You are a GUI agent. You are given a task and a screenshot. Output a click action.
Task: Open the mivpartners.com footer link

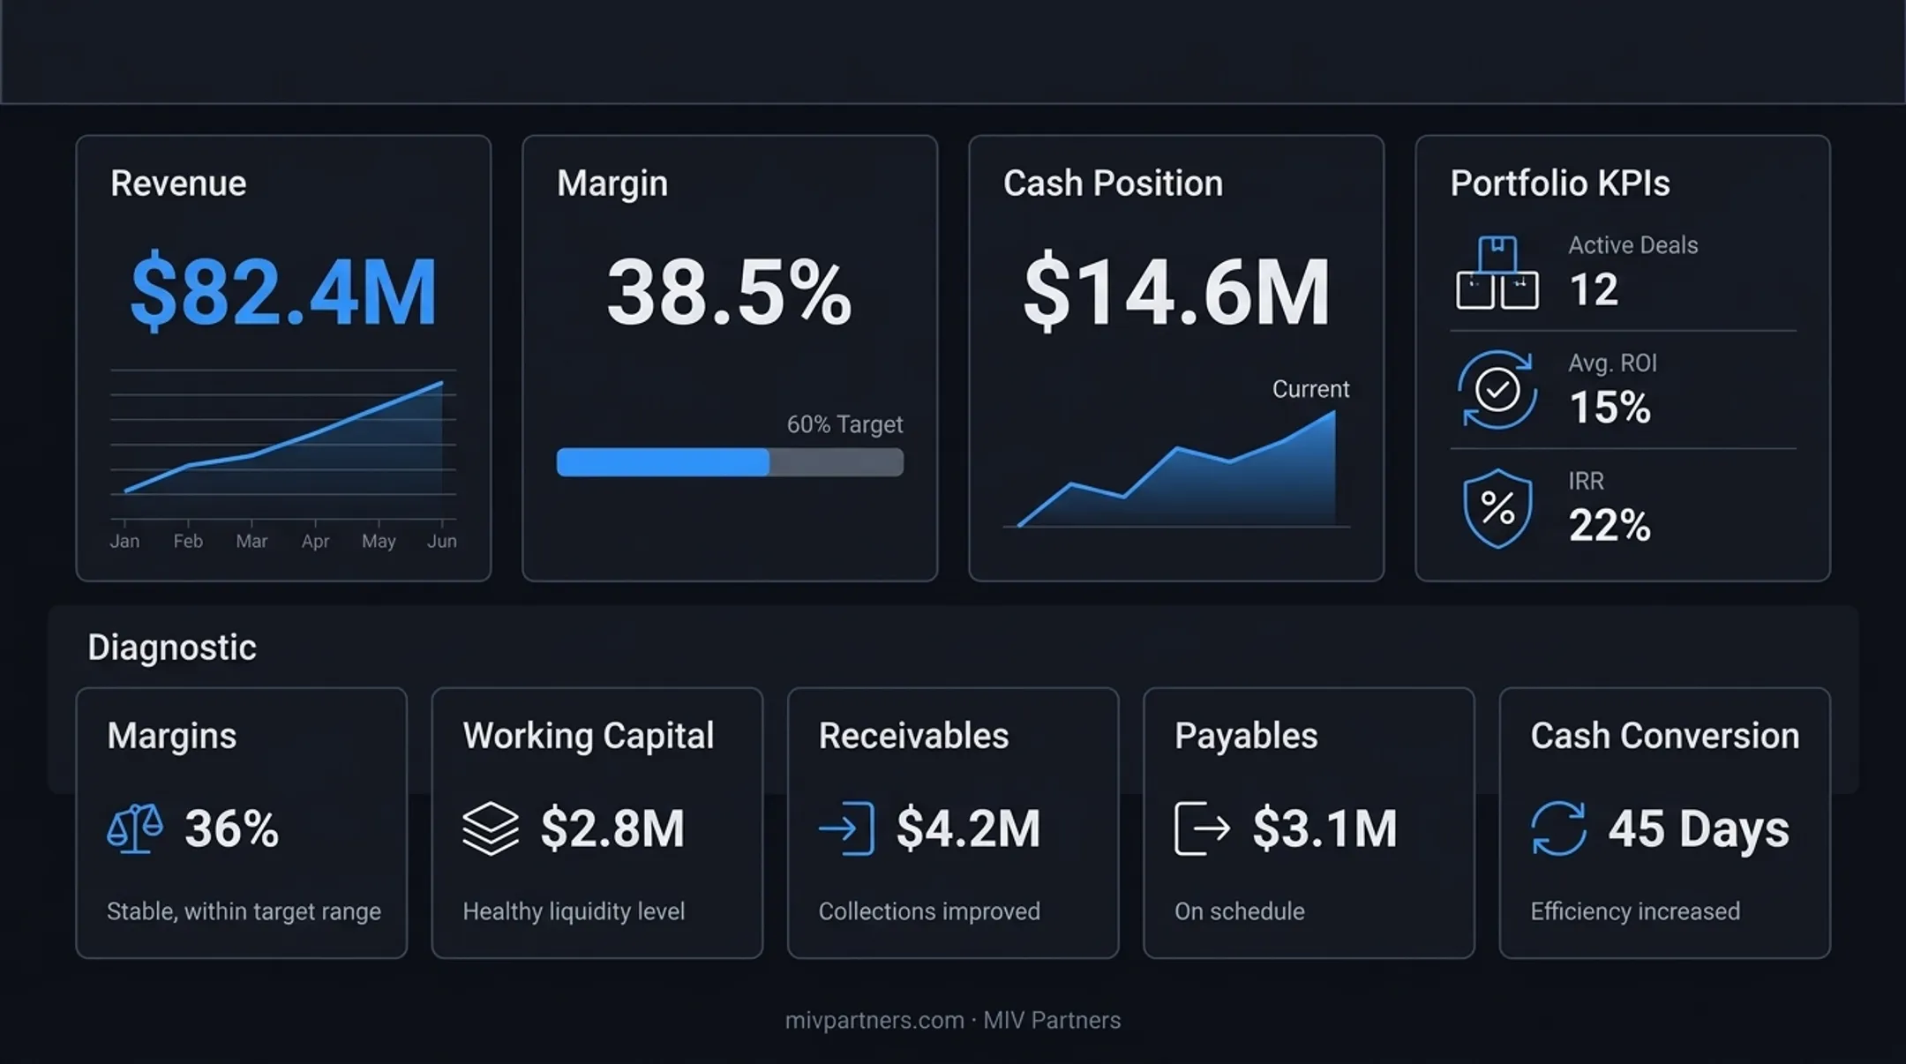pyautogui.click(x=874, y=1021)
